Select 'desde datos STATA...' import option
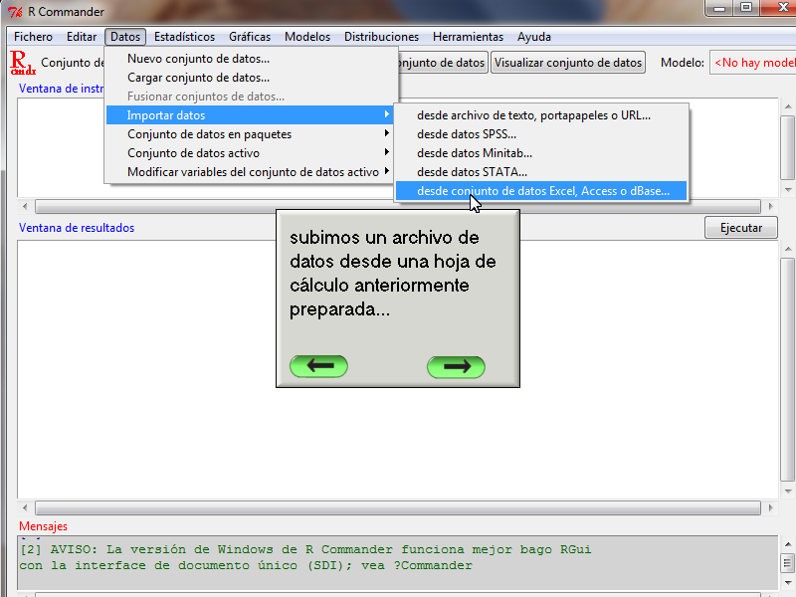 (472, 172)
